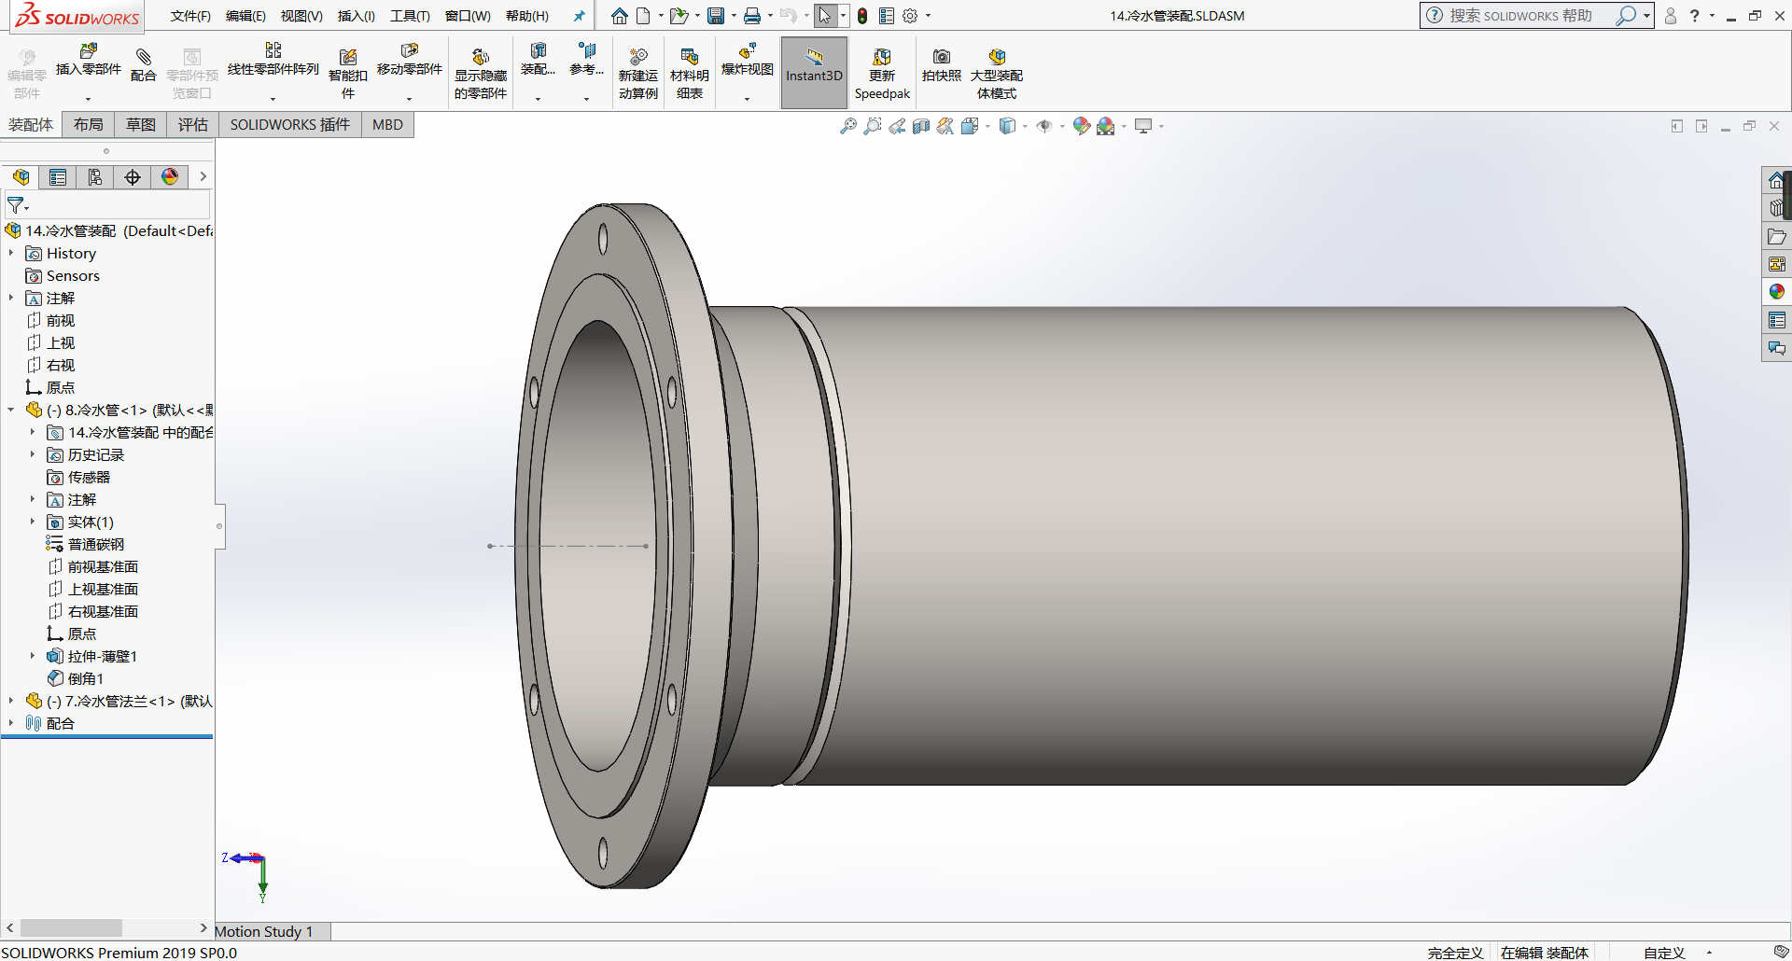This screenshot has height=961, width=1792.
Task: Expand the History folder
Action: coord(11,253)
